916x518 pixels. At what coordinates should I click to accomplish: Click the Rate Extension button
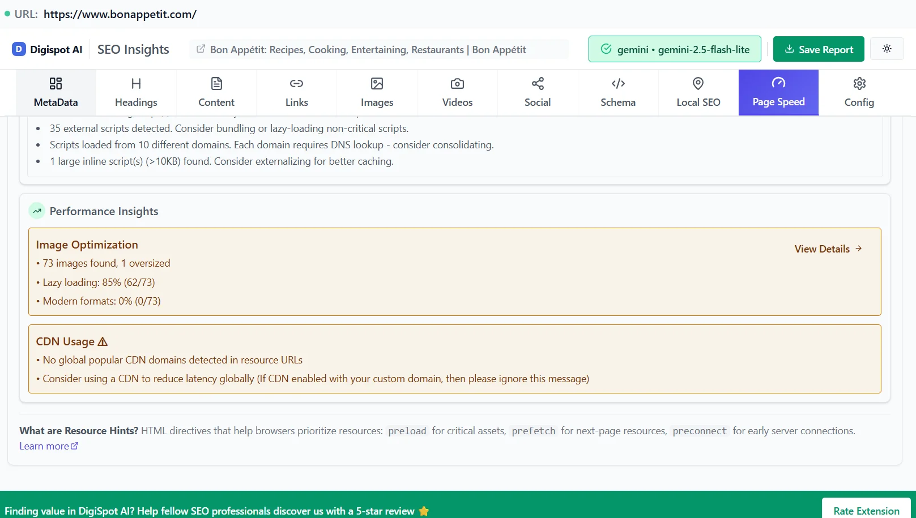coord(866,511)
